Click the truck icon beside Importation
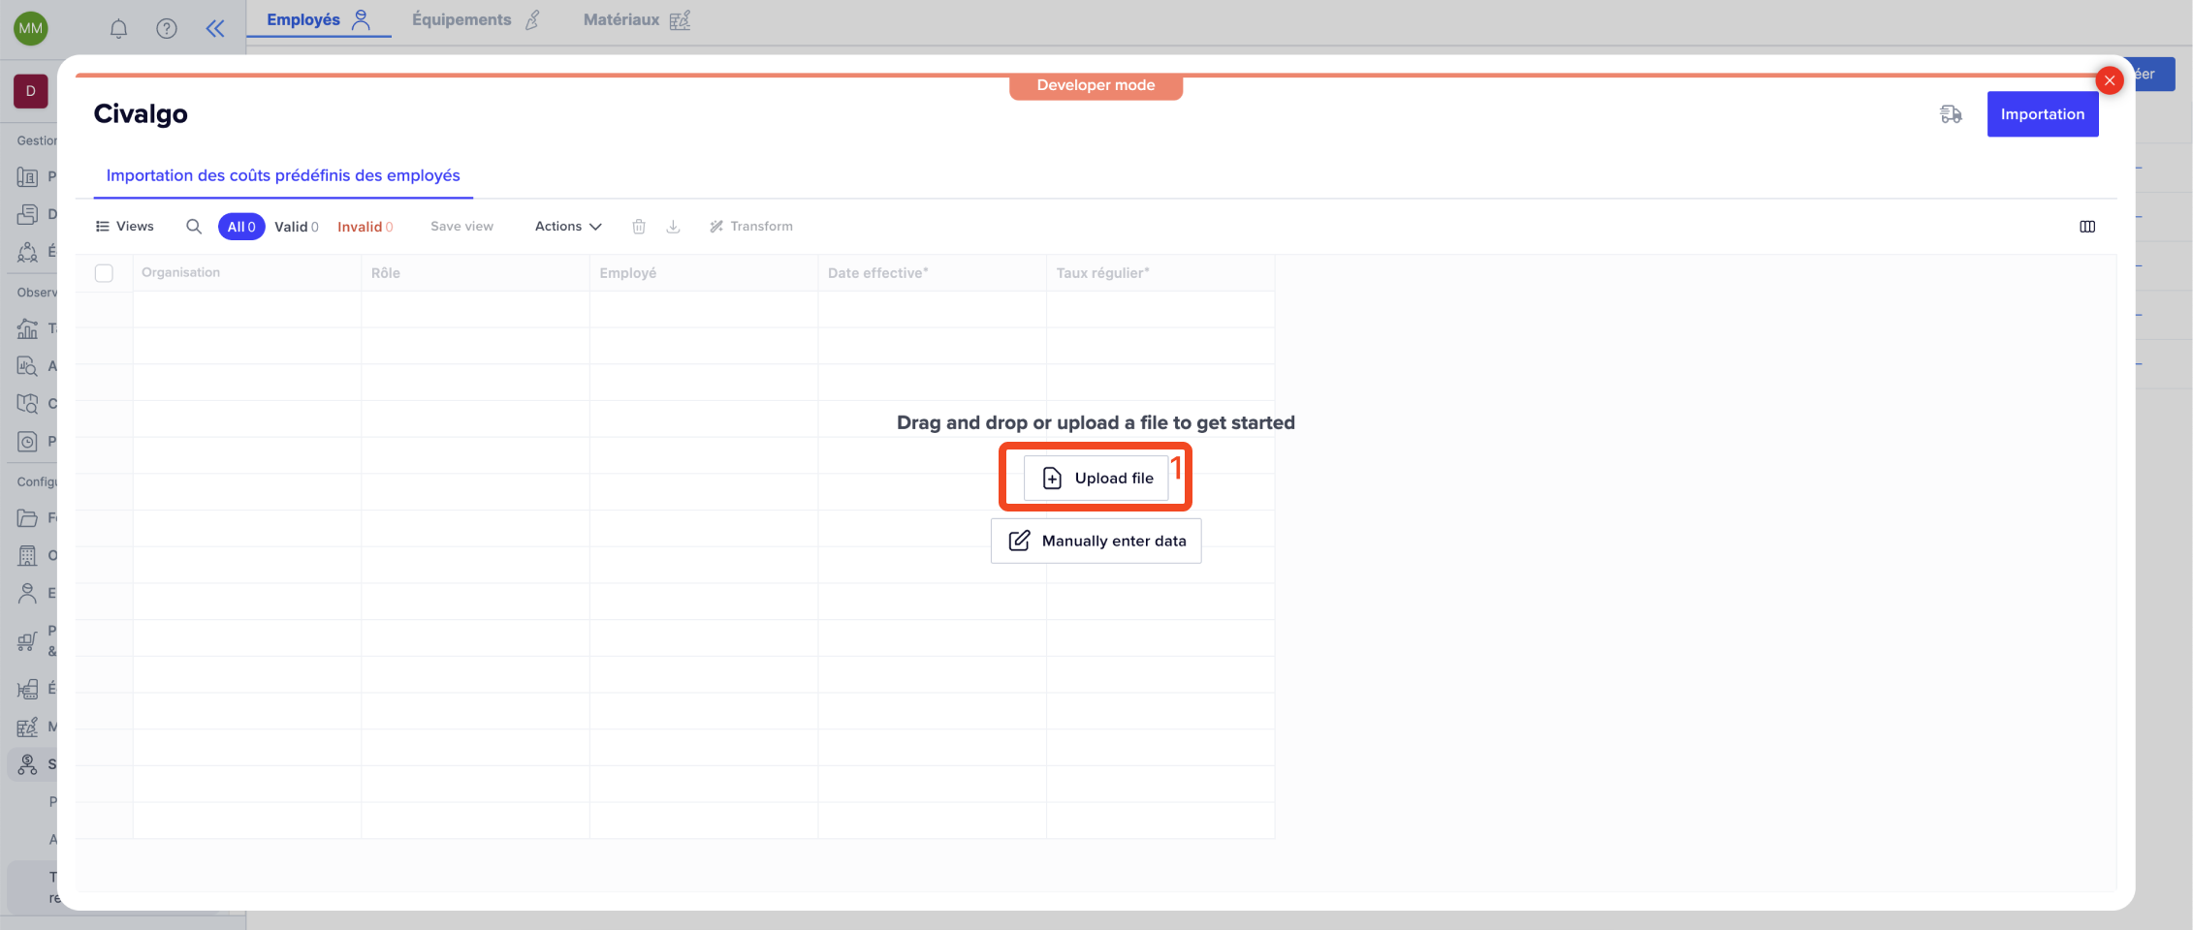 (1951, 114)
